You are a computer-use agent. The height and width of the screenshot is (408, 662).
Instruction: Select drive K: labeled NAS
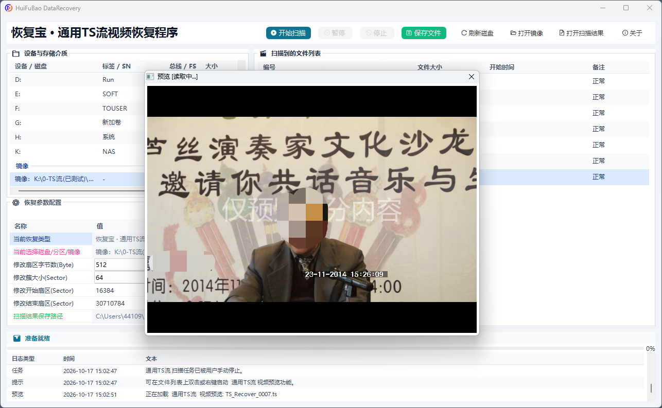tap(77, 152)
